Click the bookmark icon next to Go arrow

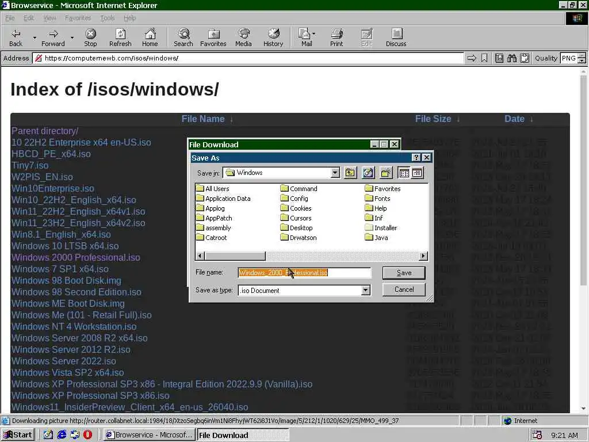484,58
